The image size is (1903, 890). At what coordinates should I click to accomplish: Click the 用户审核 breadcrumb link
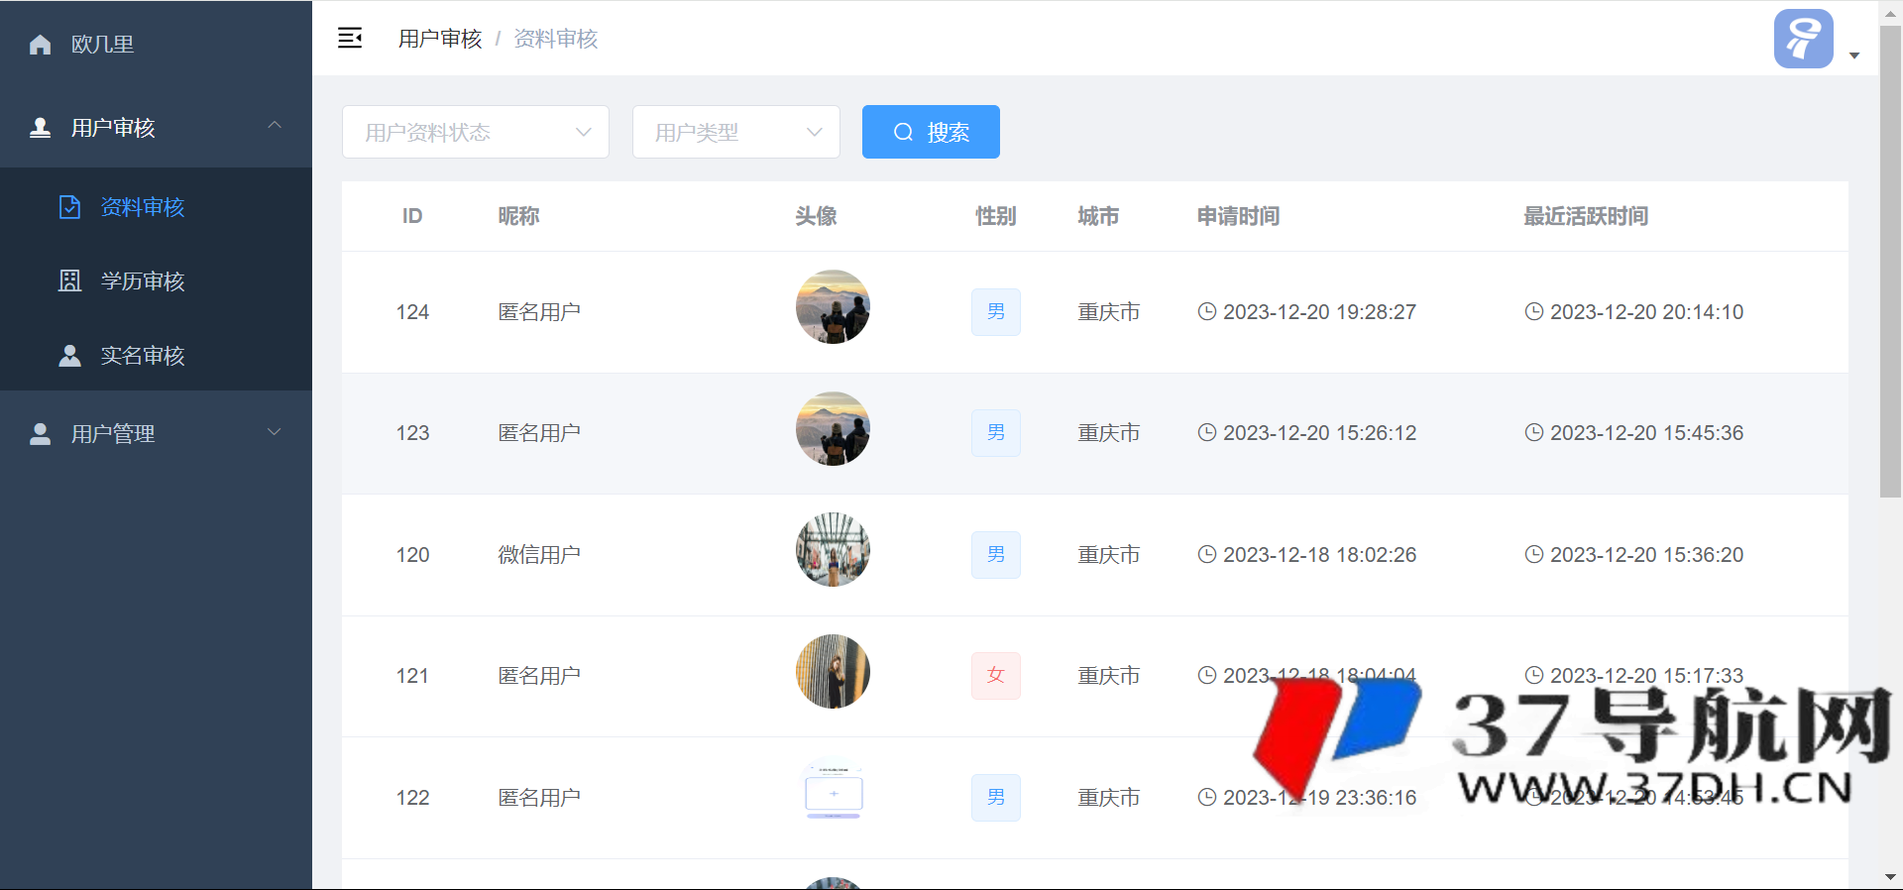click(440, 39)
